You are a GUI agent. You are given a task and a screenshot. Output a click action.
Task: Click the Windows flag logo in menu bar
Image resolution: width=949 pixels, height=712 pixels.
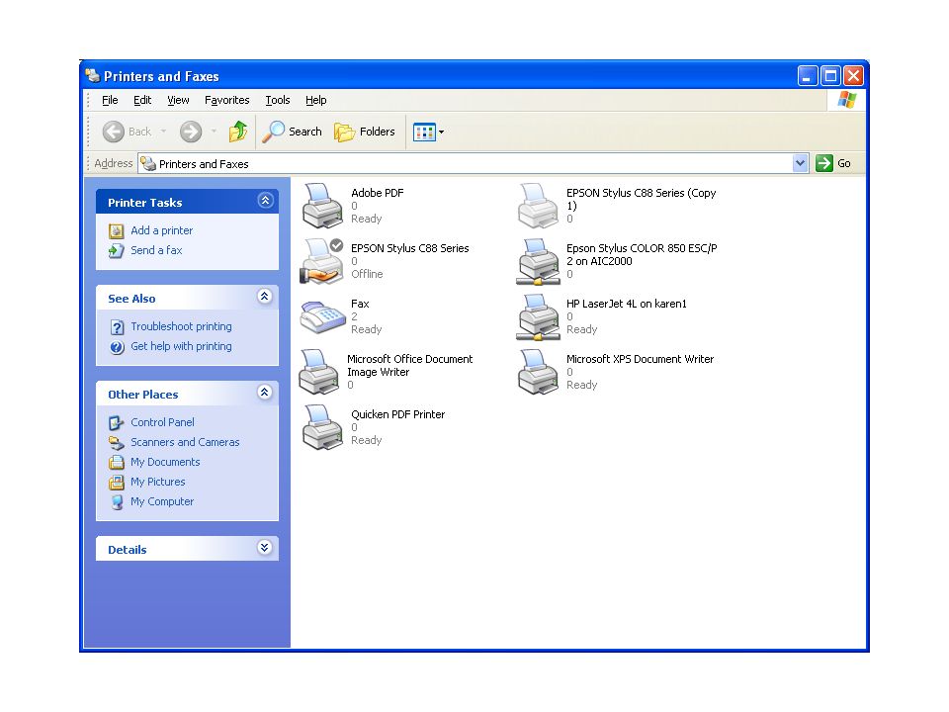tap(847, 100)
